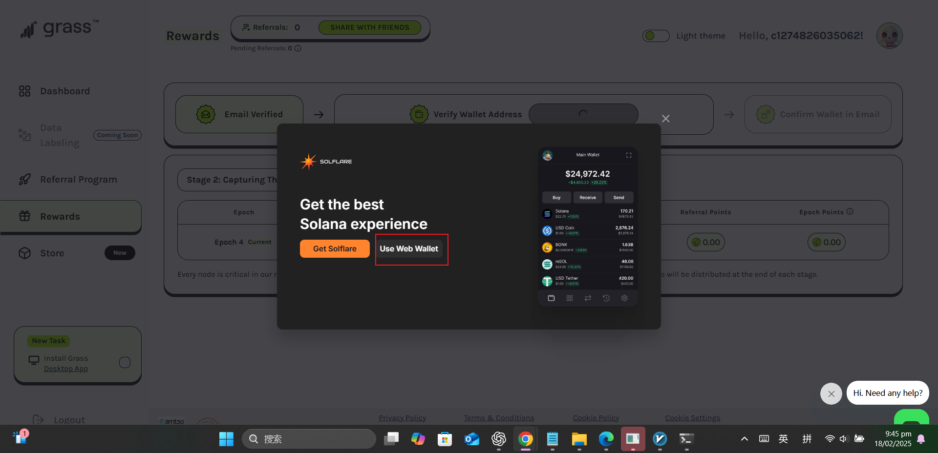Click wallet preview settings gear icon

click(624, 298)
